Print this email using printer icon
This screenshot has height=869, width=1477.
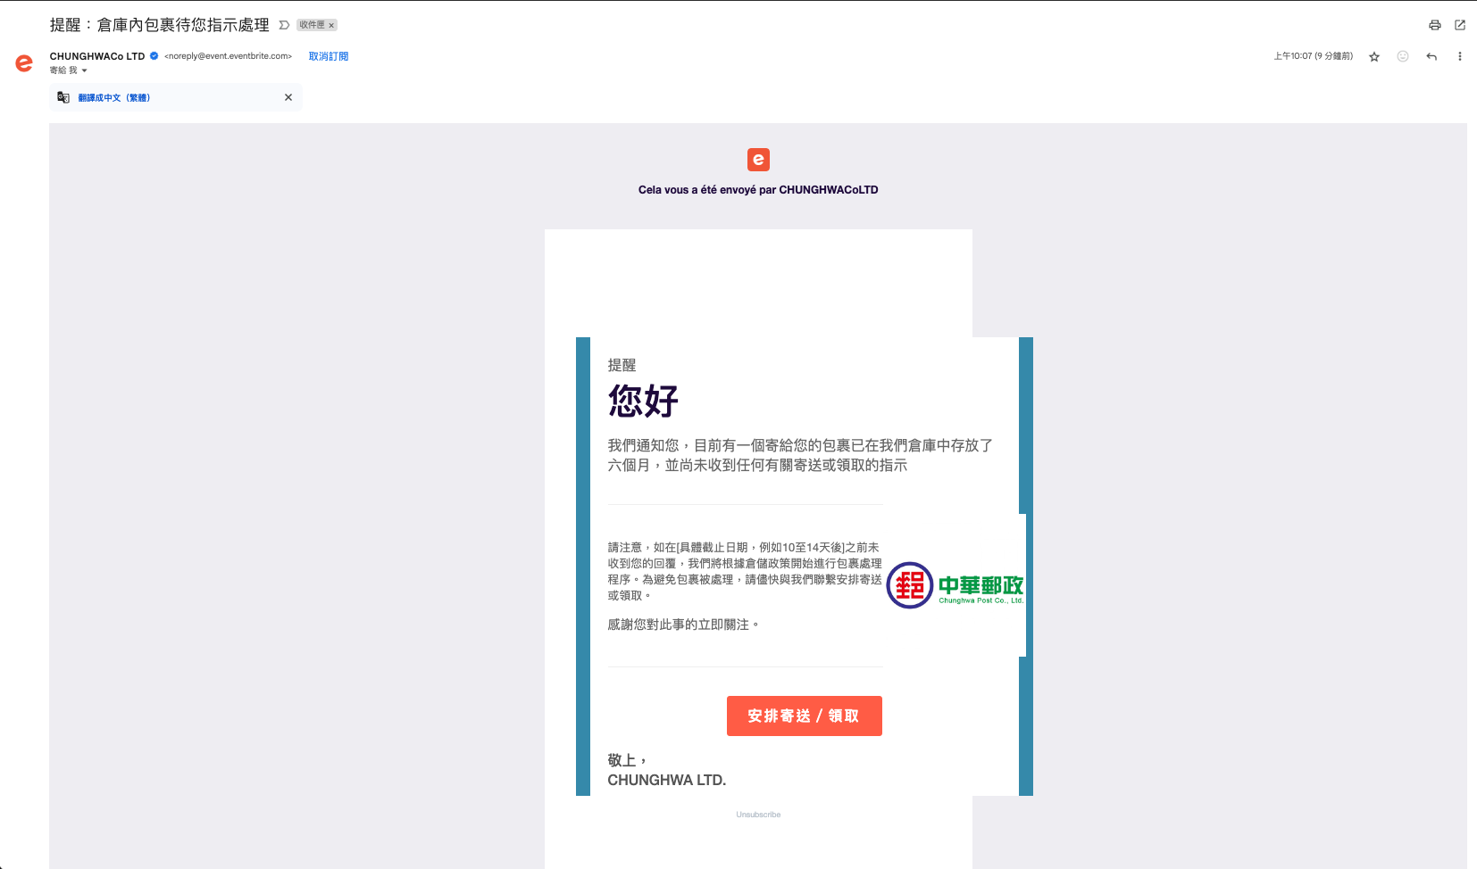pyautogui.click(x=1435, y=25)
